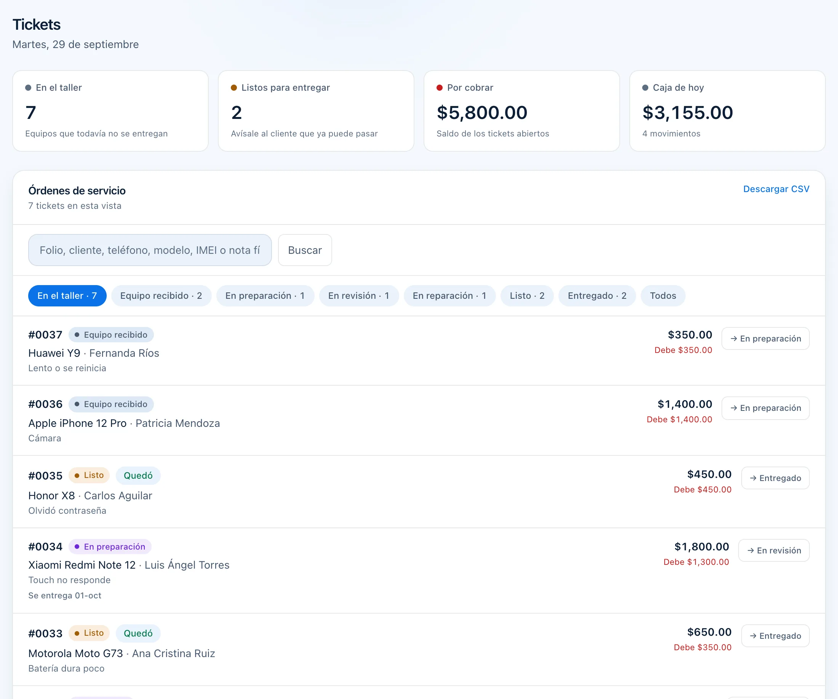Open ticket #0037 folio
Screen dimensions: 838x699
click(x=45, y=335)
